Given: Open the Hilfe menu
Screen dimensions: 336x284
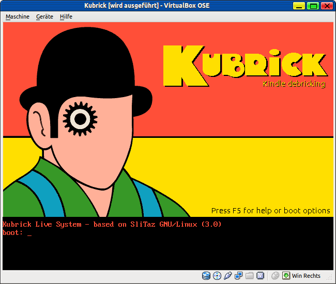Looking at the screenshot, I should [66, 17].
